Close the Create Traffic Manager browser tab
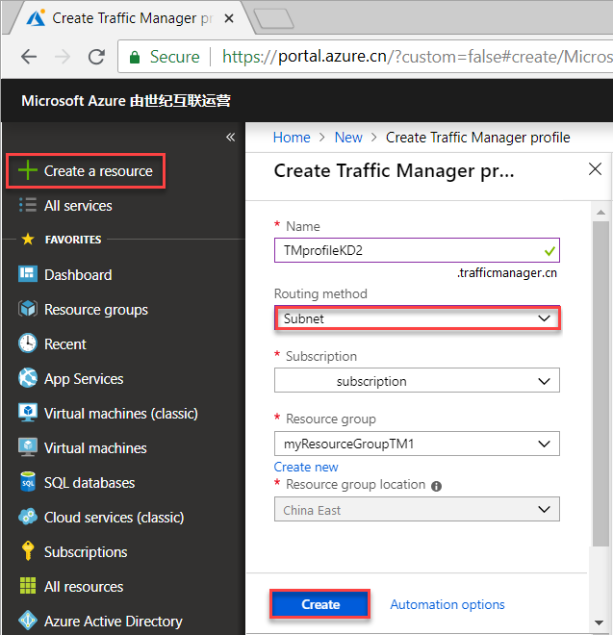 click(x=229, y=18)
